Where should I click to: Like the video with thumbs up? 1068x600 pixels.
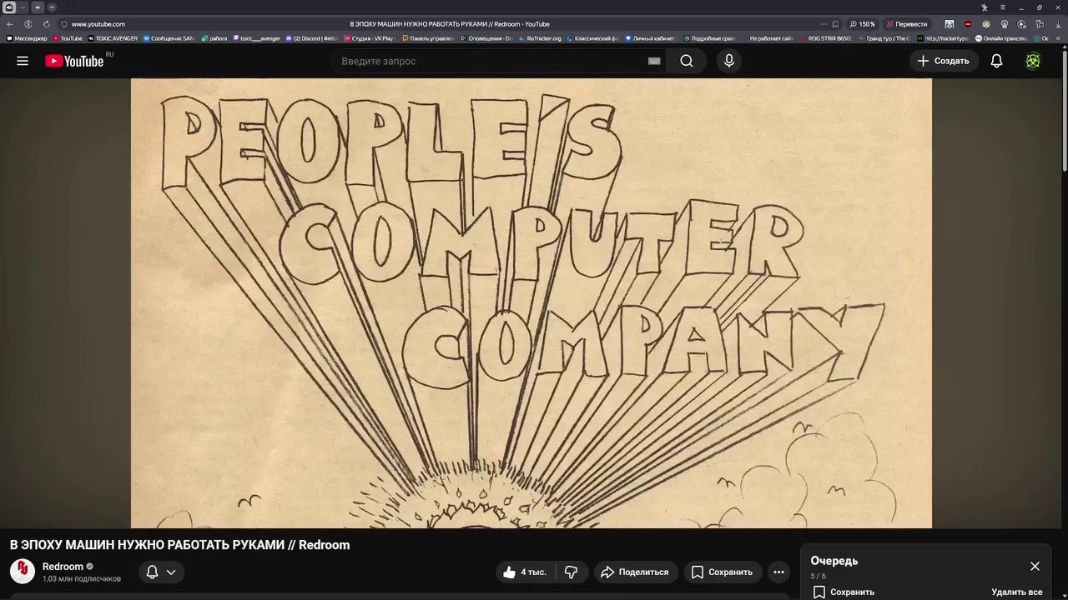point(526,572)
